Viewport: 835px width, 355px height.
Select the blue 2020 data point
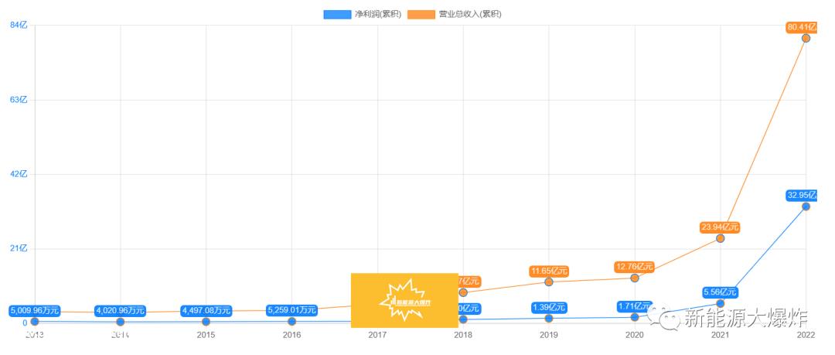tap(634, 317)
